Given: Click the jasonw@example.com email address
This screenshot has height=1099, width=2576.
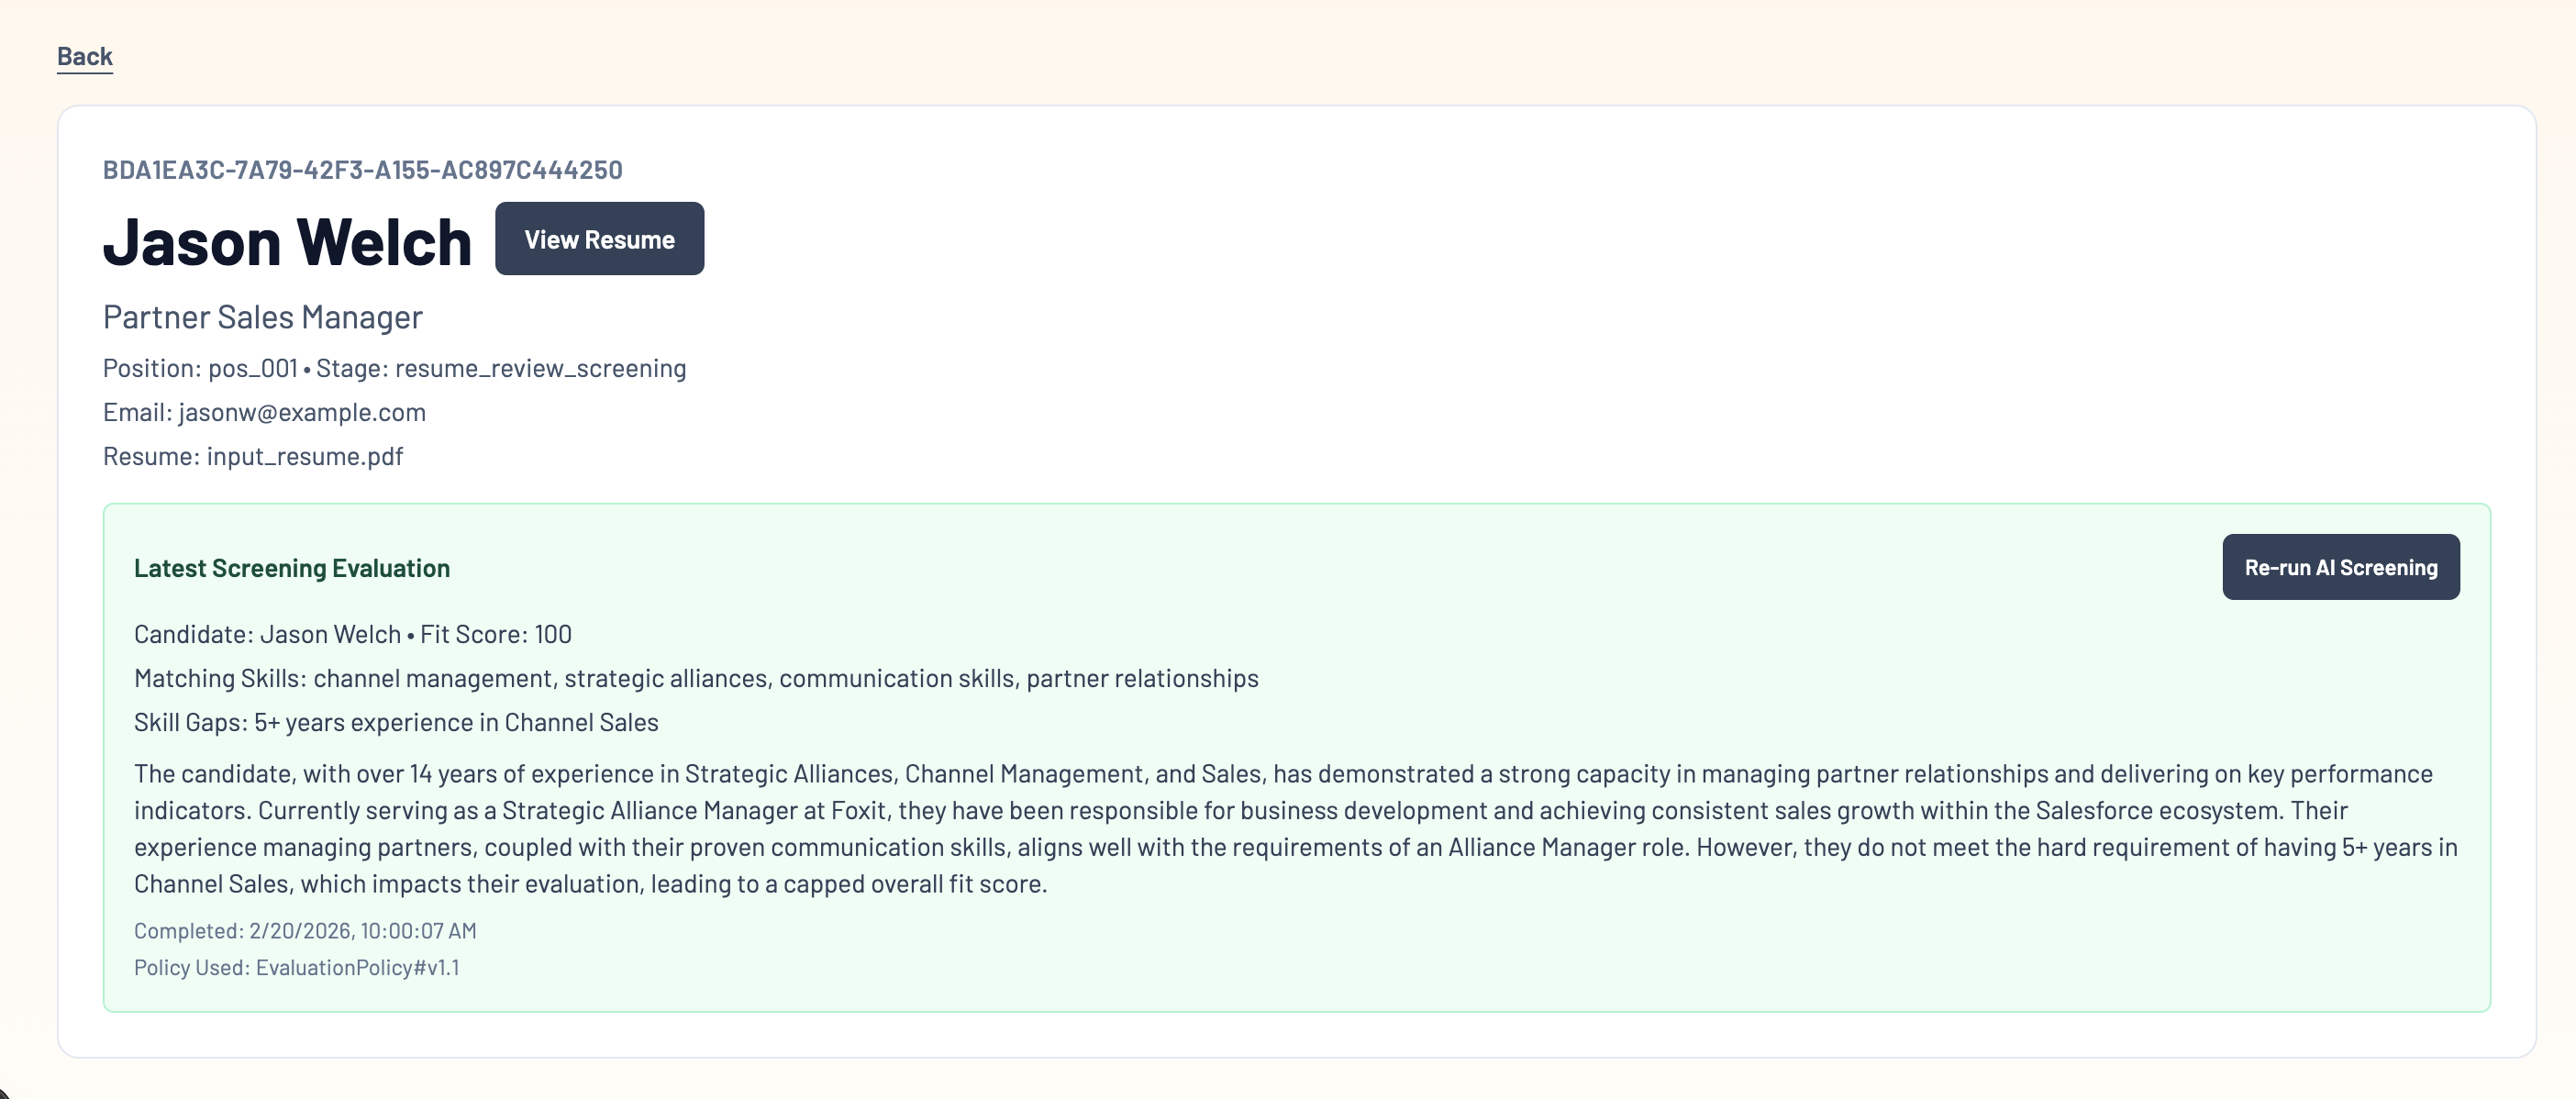Looking at the screenshot, I should click(302, 413).
